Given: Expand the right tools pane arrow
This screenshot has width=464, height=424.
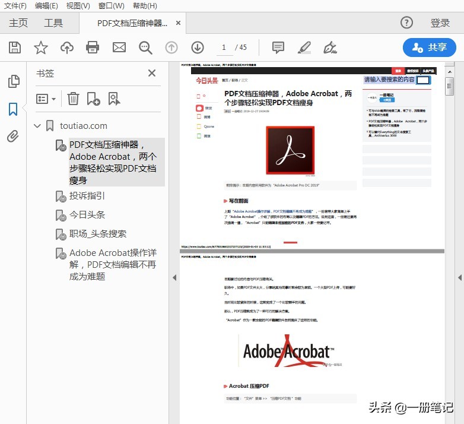Looking at the screenshot, I should (460, 277).
